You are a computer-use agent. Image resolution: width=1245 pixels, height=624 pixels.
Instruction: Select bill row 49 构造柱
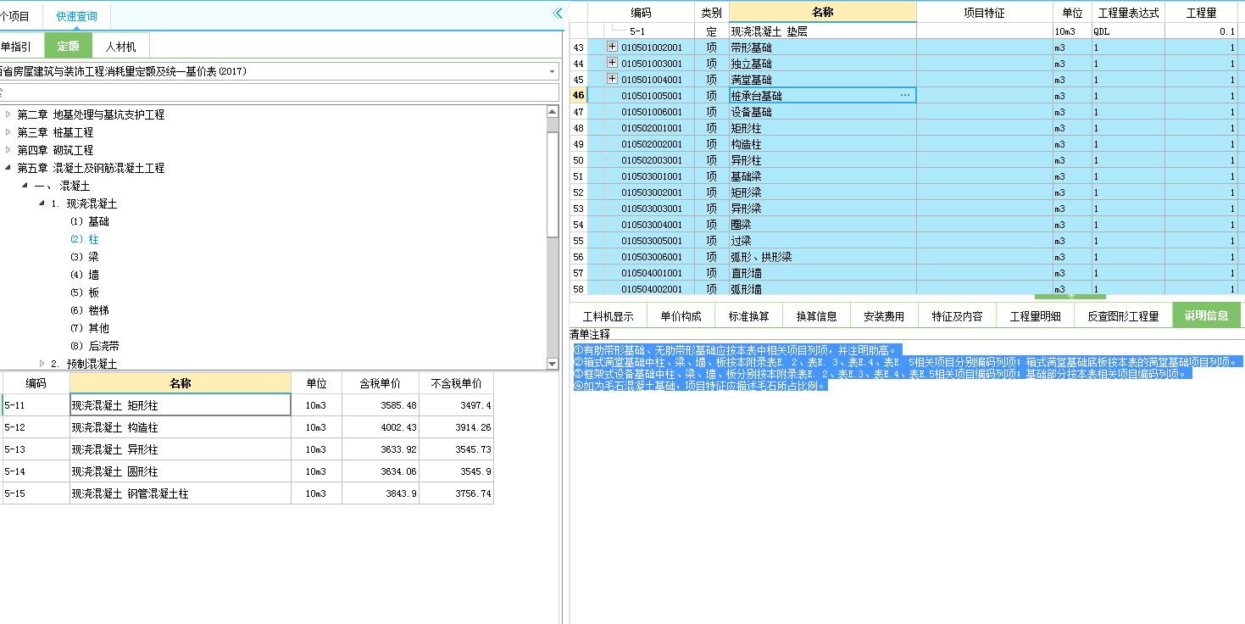point(903,144)
